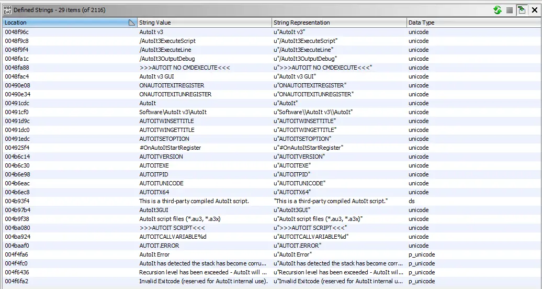Image resolution: width=542 pixels, height=289 pixels.
Task: Click string value 'This is a third-party compiled AutoIt script.'
Action: coord(194,201)
